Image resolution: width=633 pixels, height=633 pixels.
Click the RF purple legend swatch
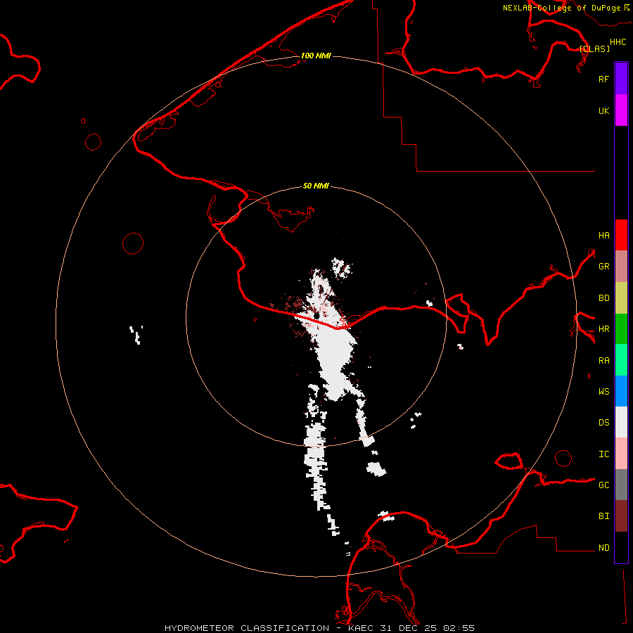click(x=621, y=79)
